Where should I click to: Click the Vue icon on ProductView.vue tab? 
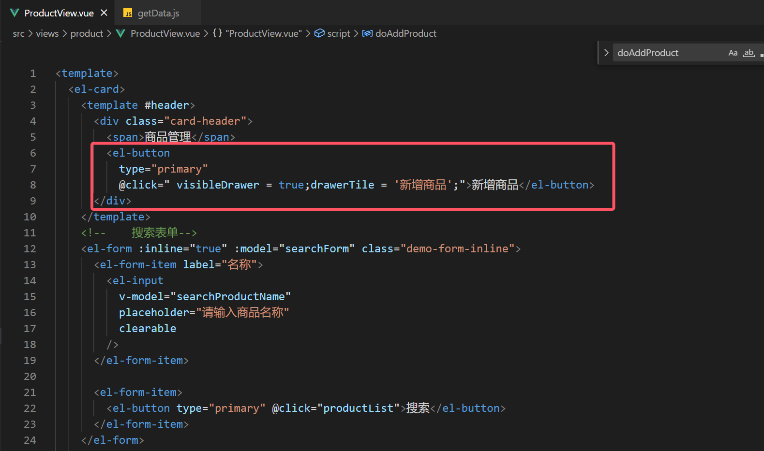(15, 13)
